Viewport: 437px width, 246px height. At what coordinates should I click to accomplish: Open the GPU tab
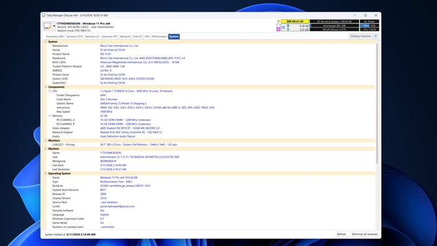coord(147,36)
